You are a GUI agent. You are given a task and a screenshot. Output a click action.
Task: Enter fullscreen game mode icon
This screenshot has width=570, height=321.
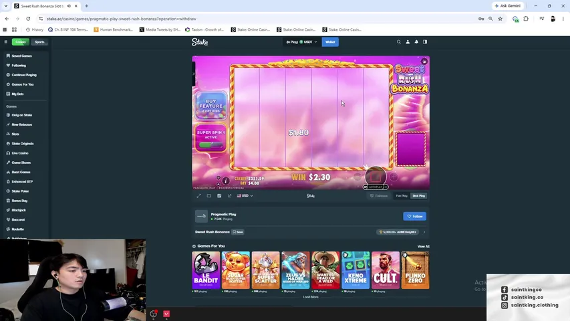coord(198,196)
